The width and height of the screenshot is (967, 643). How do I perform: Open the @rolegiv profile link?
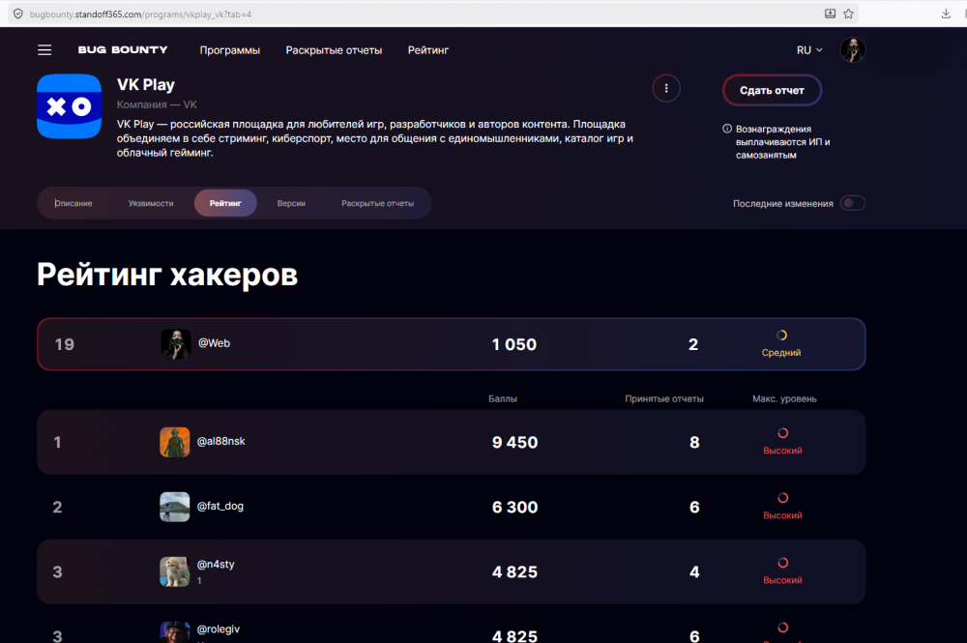click(x=219, y=628)
